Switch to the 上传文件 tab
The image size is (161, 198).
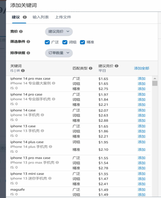[x=63, y=17]
